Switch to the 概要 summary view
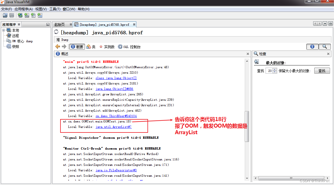Screen dimensions: 334x185 click(x=77, y=47)
